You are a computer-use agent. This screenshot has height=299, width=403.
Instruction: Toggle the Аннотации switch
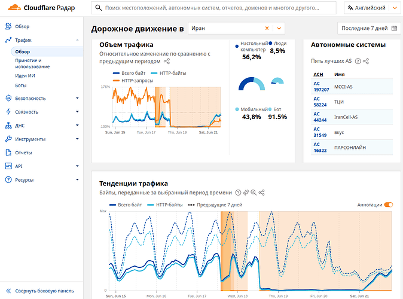(x=389, y=205)
